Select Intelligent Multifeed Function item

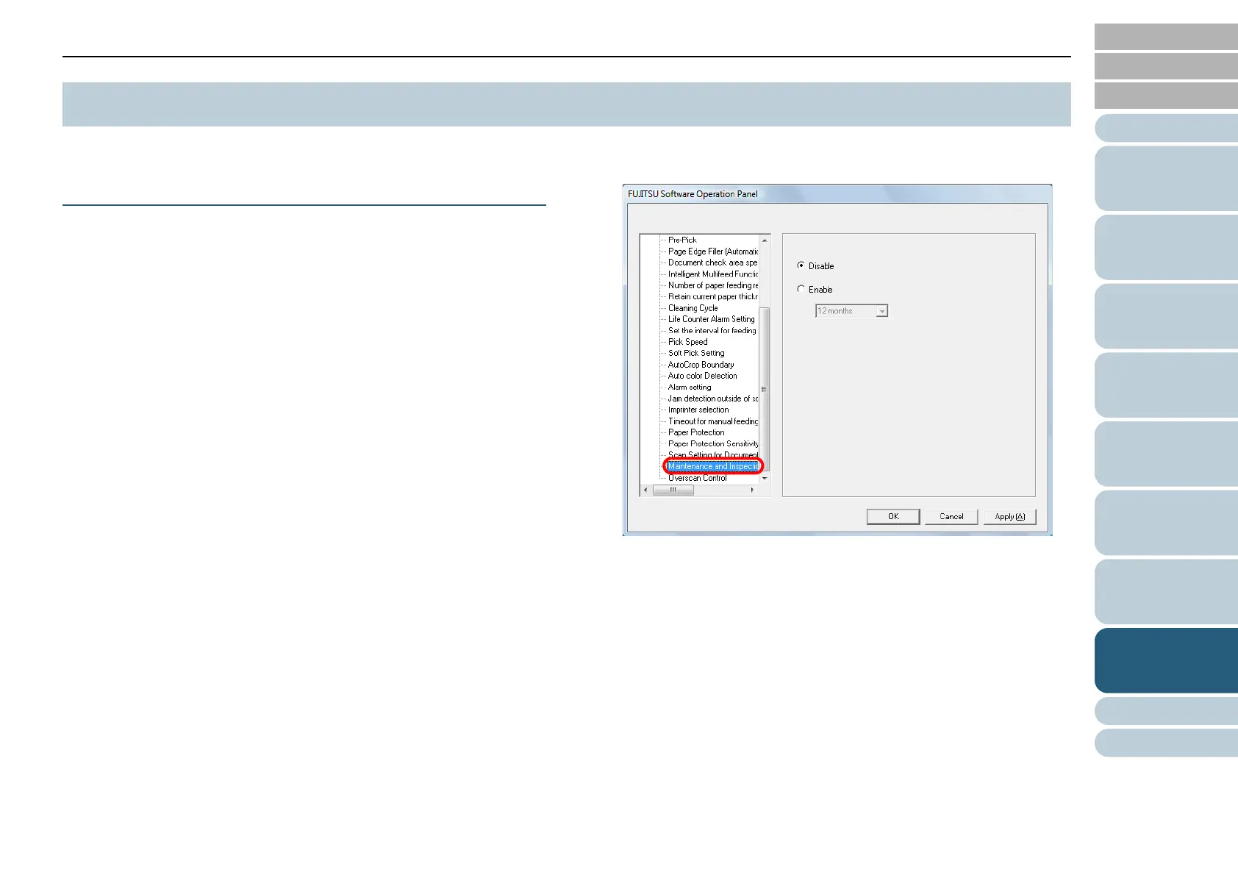click(712, 274)
